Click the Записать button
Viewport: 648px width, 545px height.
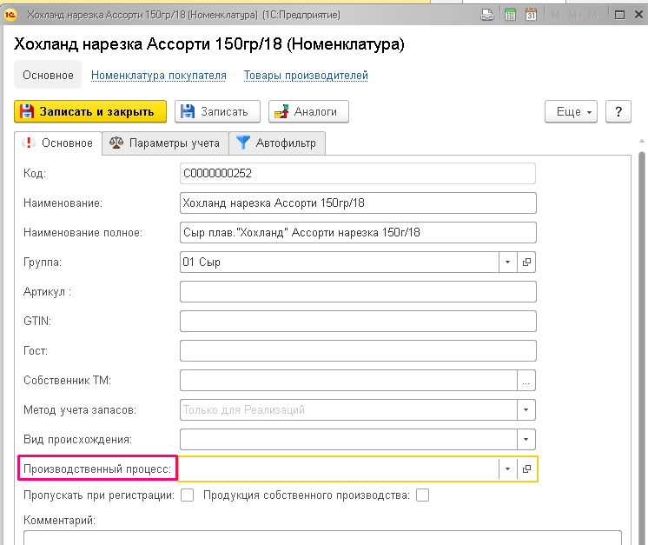click(x=217, y=111)
